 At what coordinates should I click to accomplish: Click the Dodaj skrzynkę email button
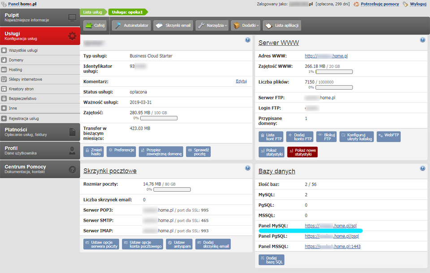coord(213,244)
